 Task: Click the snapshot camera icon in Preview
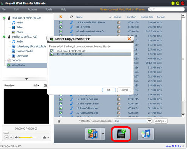44,137
